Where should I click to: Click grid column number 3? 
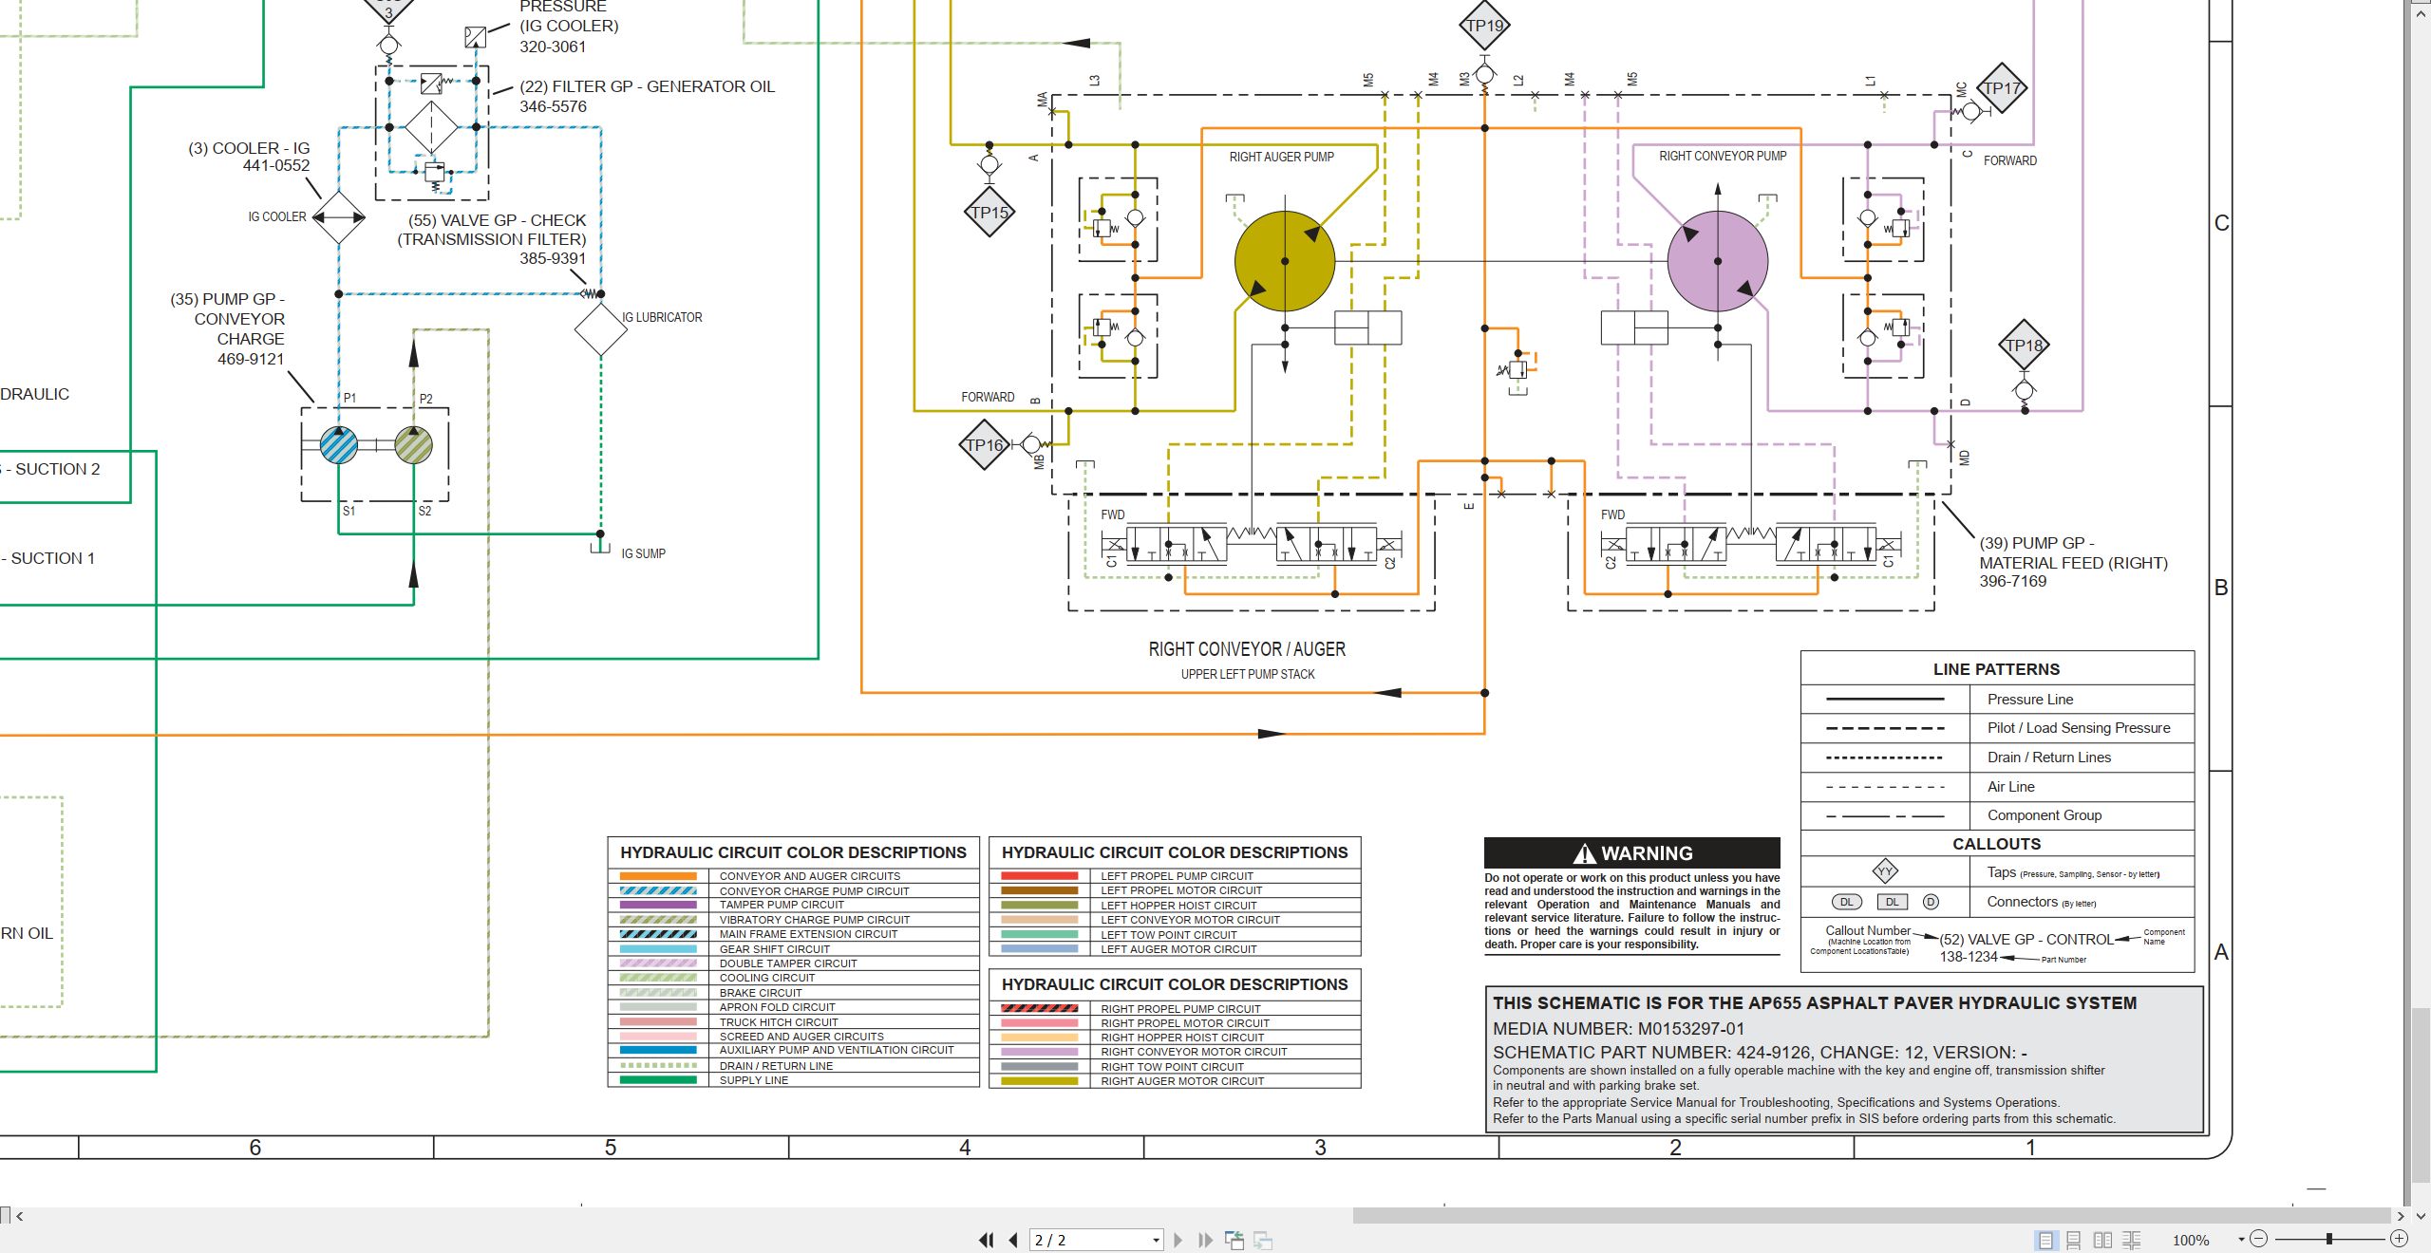click(x=1320, y=1148)
